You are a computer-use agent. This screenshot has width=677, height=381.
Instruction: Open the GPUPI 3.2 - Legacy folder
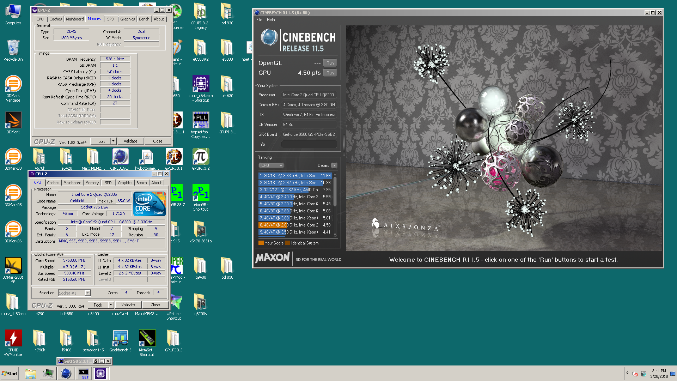click(201, 16)
